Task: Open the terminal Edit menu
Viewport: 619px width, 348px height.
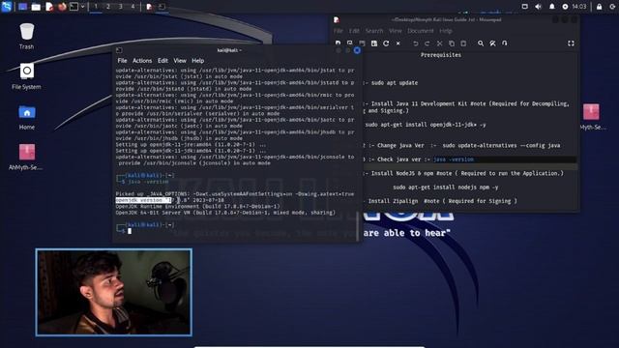Action: point(162,61)
